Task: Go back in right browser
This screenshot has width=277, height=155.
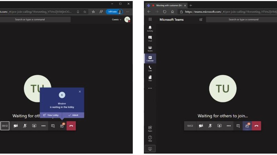Action: (x=149, y=12)
